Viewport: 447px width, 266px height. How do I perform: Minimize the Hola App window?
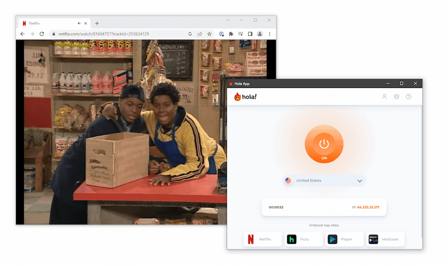coord(388,83)
